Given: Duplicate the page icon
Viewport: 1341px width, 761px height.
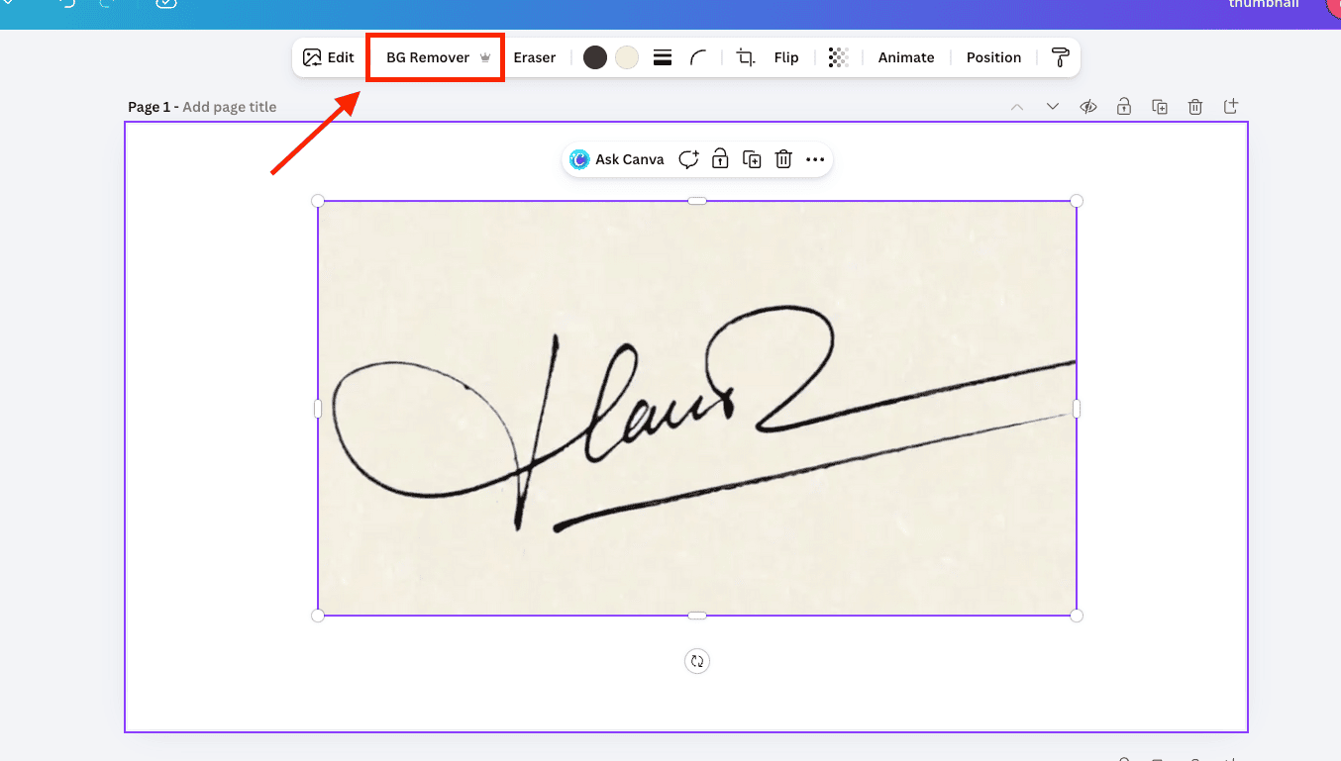Looking at the screenshot, I should (1160, 107).
